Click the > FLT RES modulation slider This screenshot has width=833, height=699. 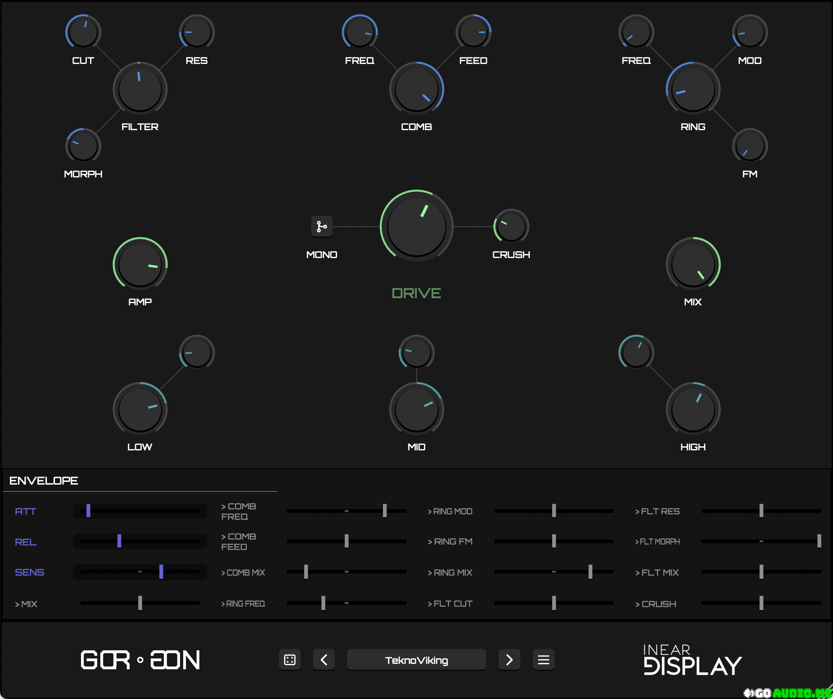[761, 511]
